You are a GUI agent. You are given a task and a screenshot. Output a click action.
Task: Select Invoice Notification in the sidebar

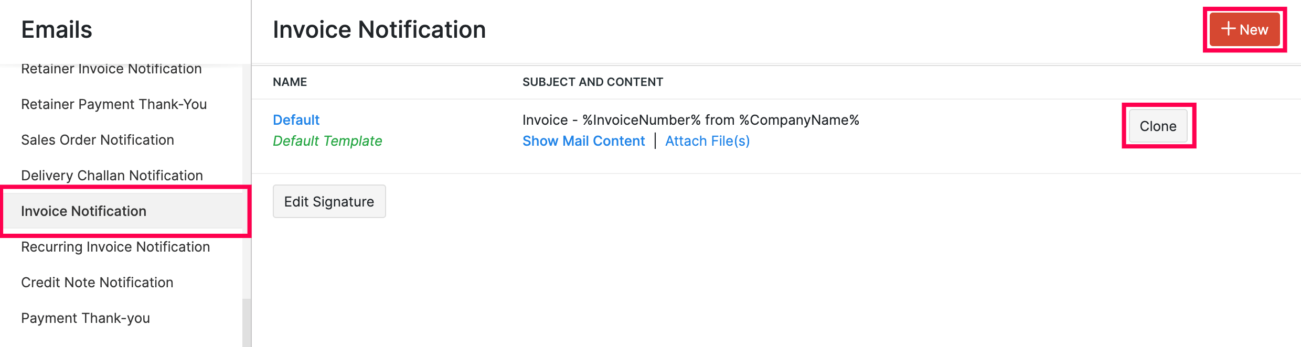pyautogui.click(x=84, y=211)
